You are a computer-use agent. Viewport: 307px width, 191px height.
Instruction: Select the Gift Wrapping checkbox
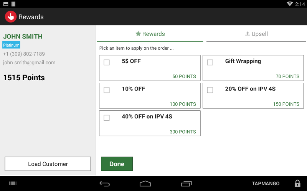point(210,62)
